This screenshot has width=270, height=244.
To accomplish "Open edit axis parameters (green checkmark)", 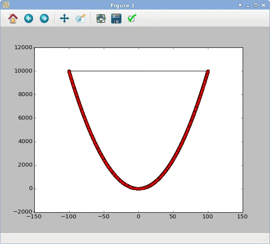I will 132,18.
